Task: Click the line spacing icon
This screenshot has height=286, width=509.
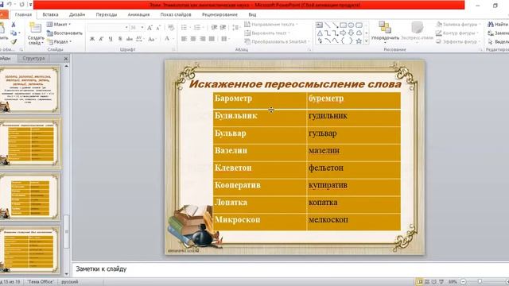Action: pyautogui.click(x=236, y=28)
